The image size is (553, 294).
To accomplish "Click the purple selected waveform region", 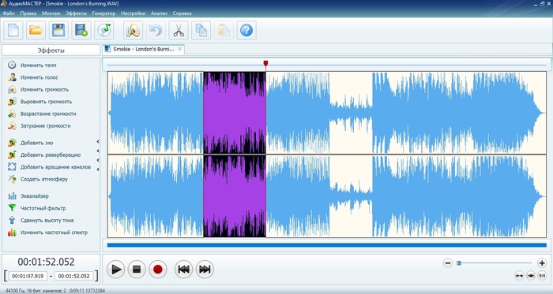I will (x=235, y=154).
